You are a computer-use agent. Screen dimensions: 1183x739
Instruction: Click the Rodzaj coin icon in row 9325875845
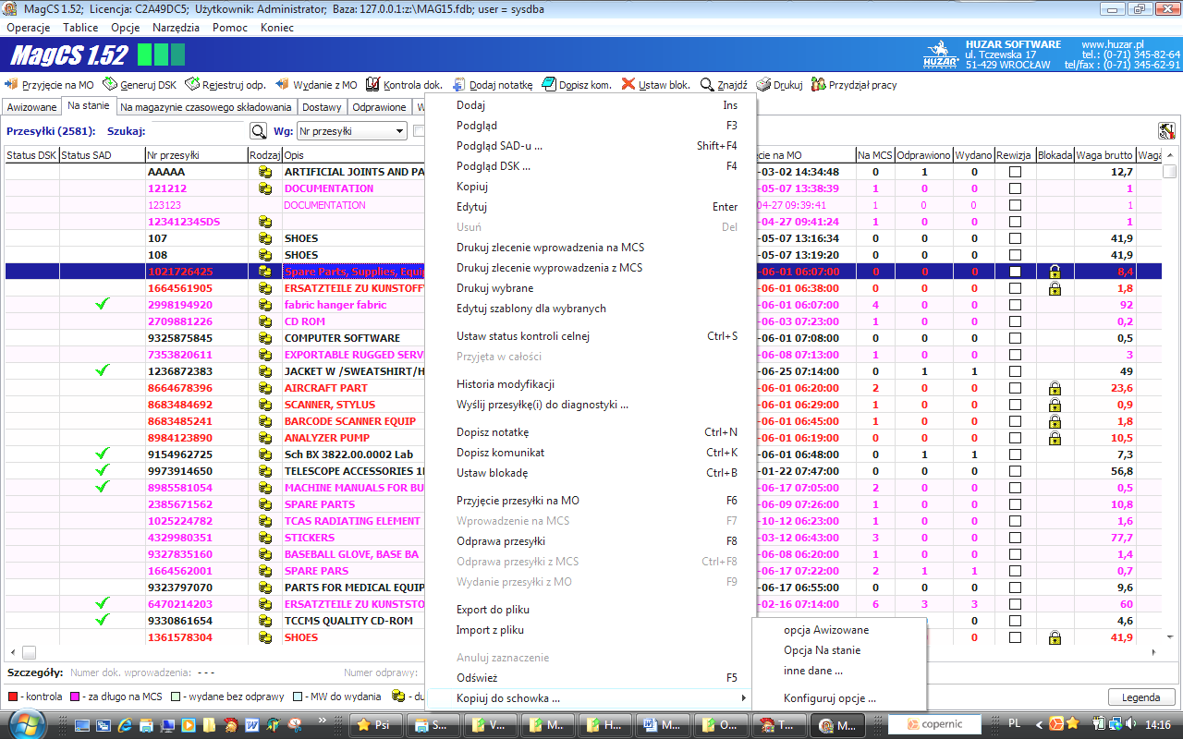click(264, 338)
